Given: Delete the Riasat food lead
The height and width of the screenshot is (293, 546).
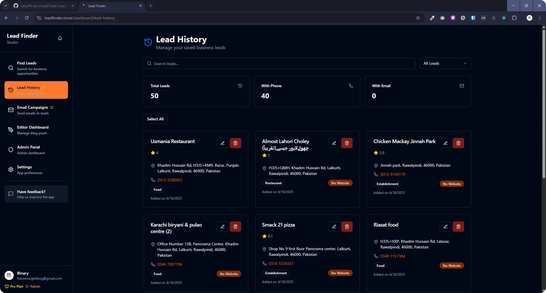Looking at the screenshot, I should pos(458,227).
